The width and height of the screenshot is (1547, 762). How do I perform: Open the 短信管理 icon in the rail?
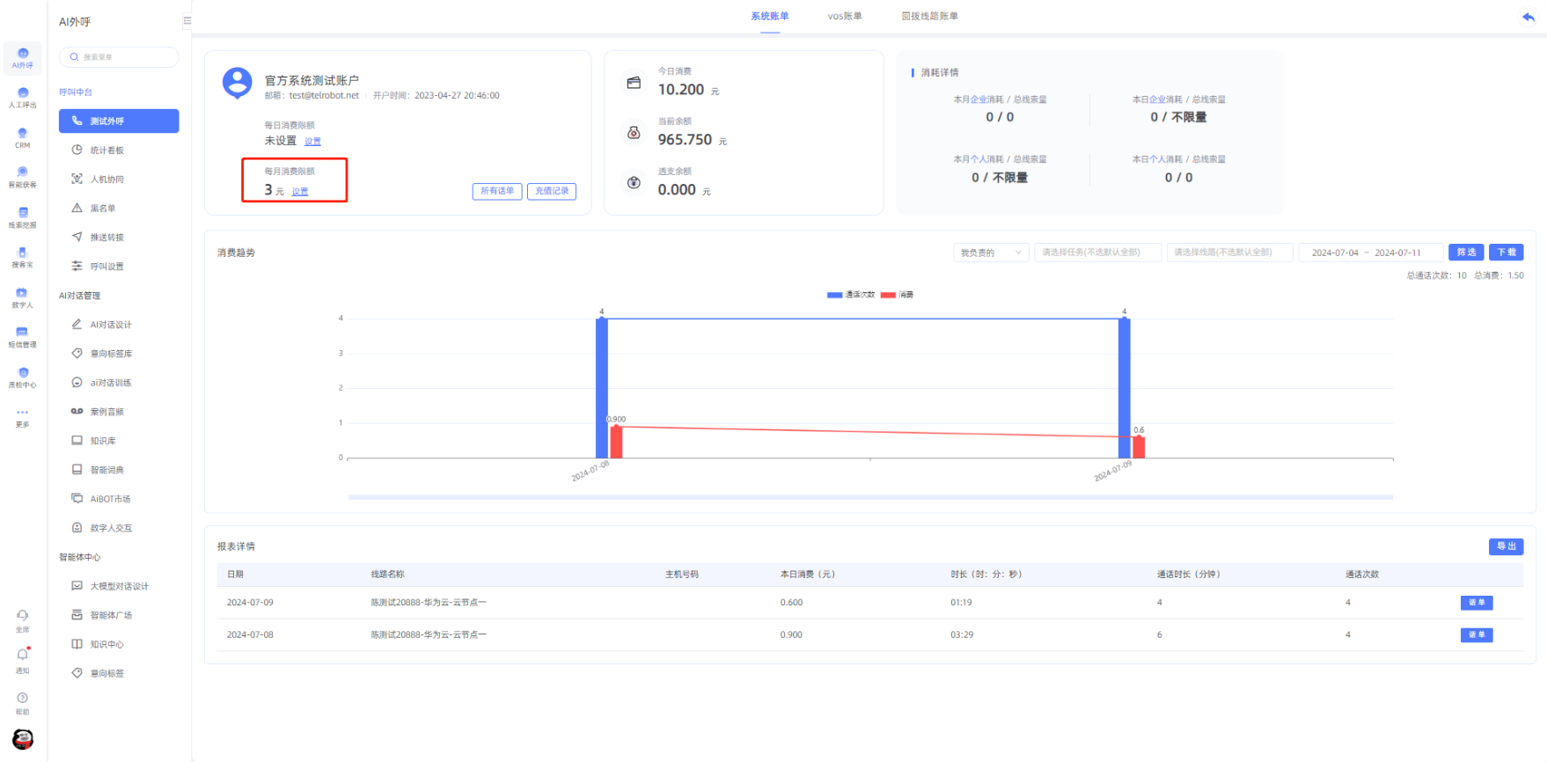pos(22,333)
